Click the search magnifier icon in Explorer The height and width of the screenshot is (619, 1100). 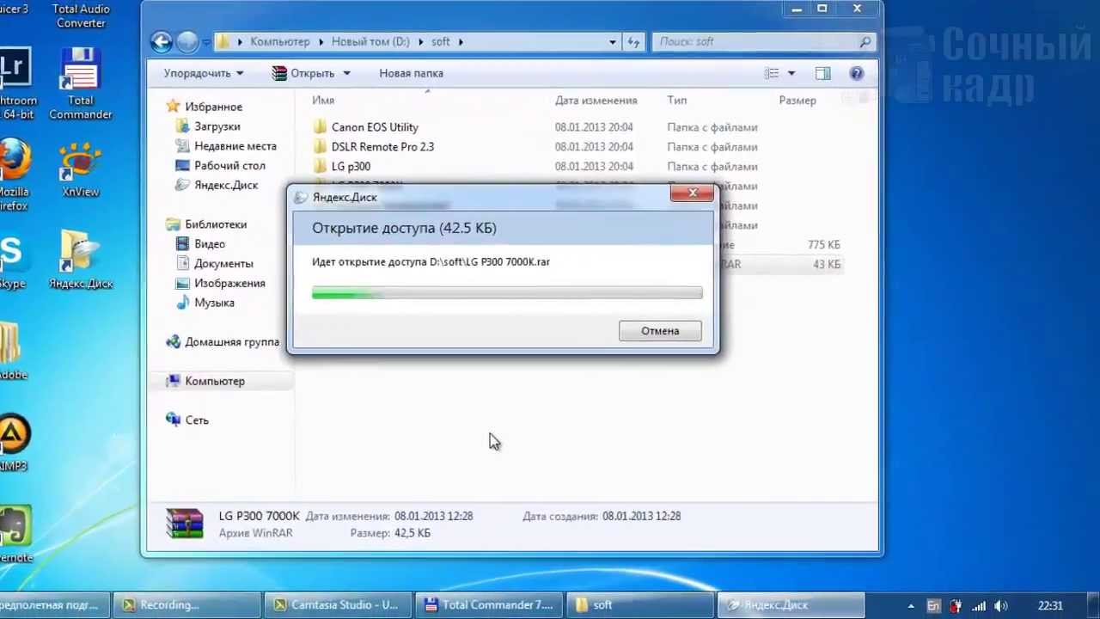[x=865, y=41]
